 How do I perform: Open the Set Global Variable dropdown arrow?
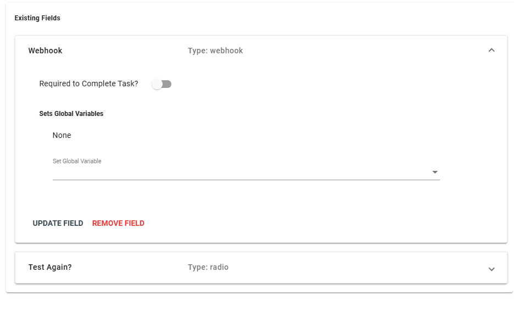pos(435,172)
